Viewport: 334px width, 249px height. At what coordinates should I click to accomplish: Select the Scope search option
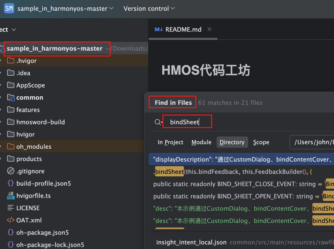click(261, 142)
